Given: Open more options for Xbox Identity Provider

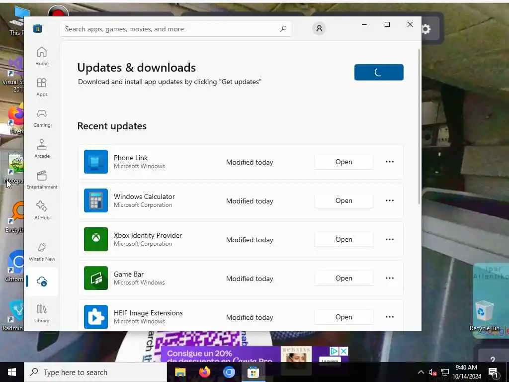Looking at the screenshot, I should pos(390,239).
